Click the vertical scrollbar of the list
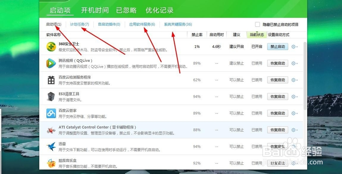Image resolution: width=342 pixels, height=174 pixels. (305, 76)
